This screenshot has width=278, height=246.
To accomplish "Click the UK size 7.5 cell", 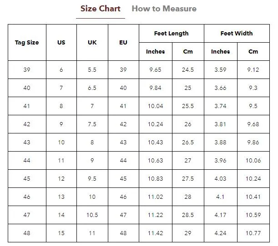I will [92, 124].
